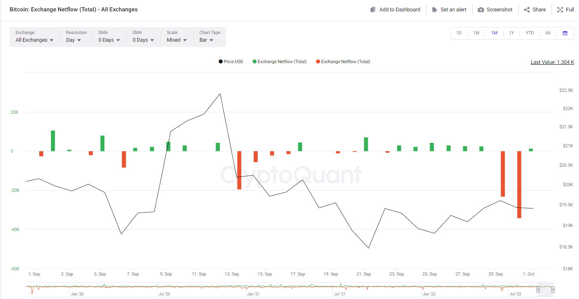Open the Exchange dropdown showing All Exchanges
This screenshot has height=299, width=579.
[x=34, y=40]
